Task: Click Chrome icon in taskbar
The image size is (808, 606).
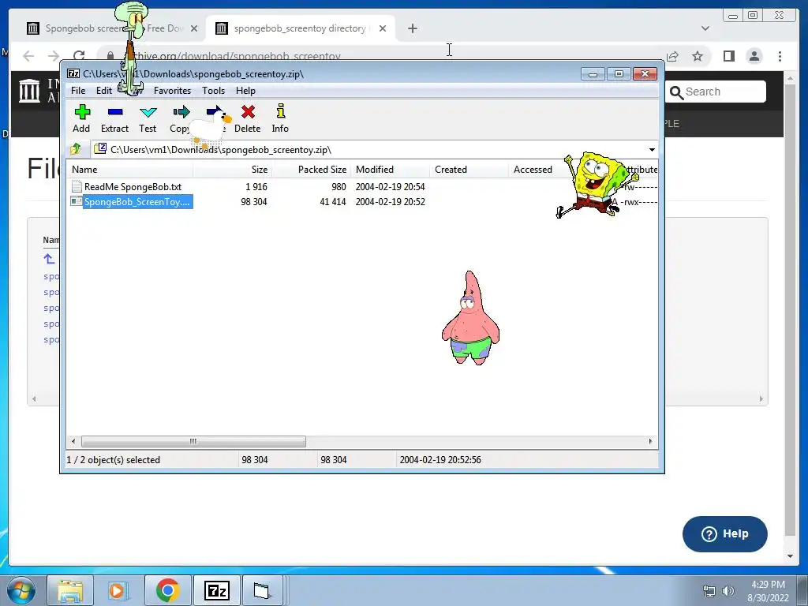Action: tap(167, 590)
